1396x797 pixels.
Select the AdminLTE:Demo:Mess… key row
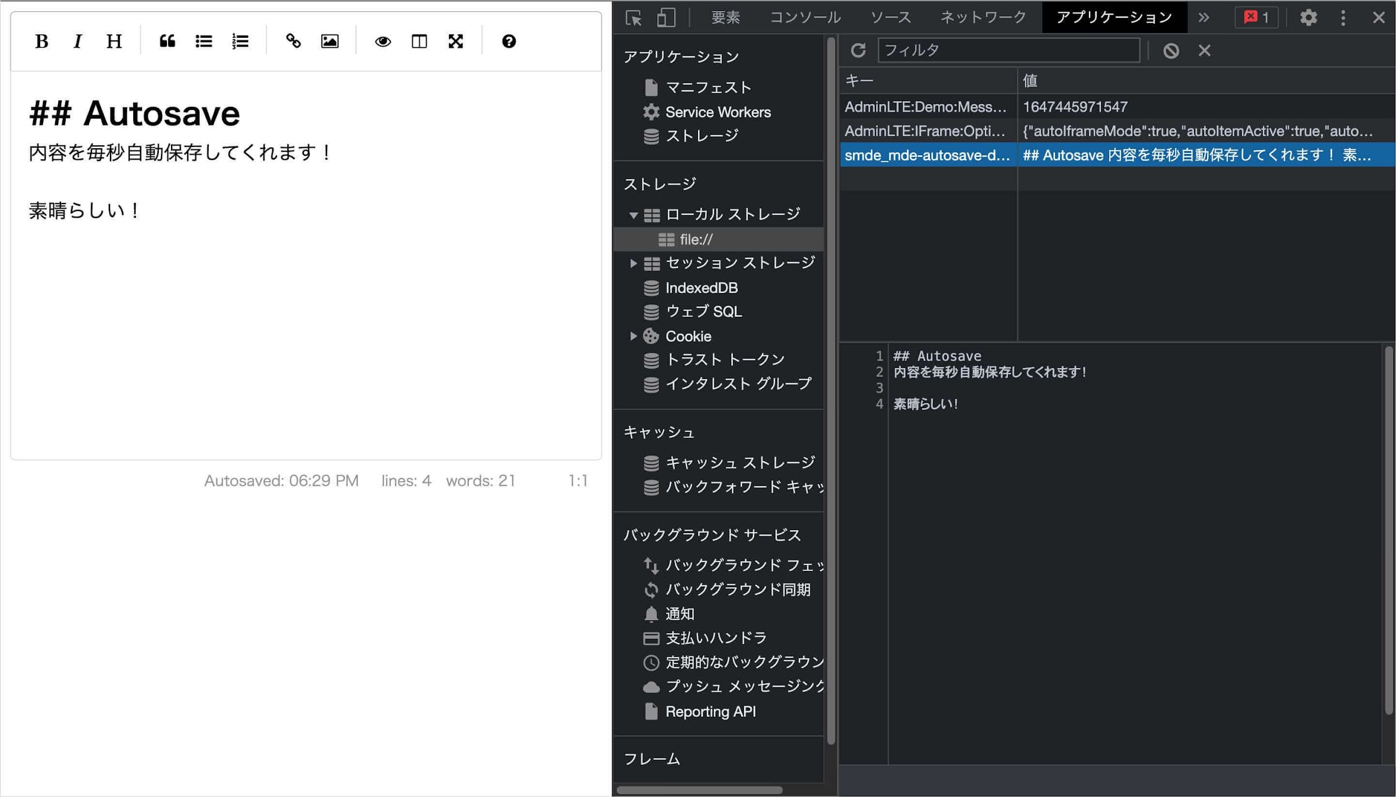point(928,106)
